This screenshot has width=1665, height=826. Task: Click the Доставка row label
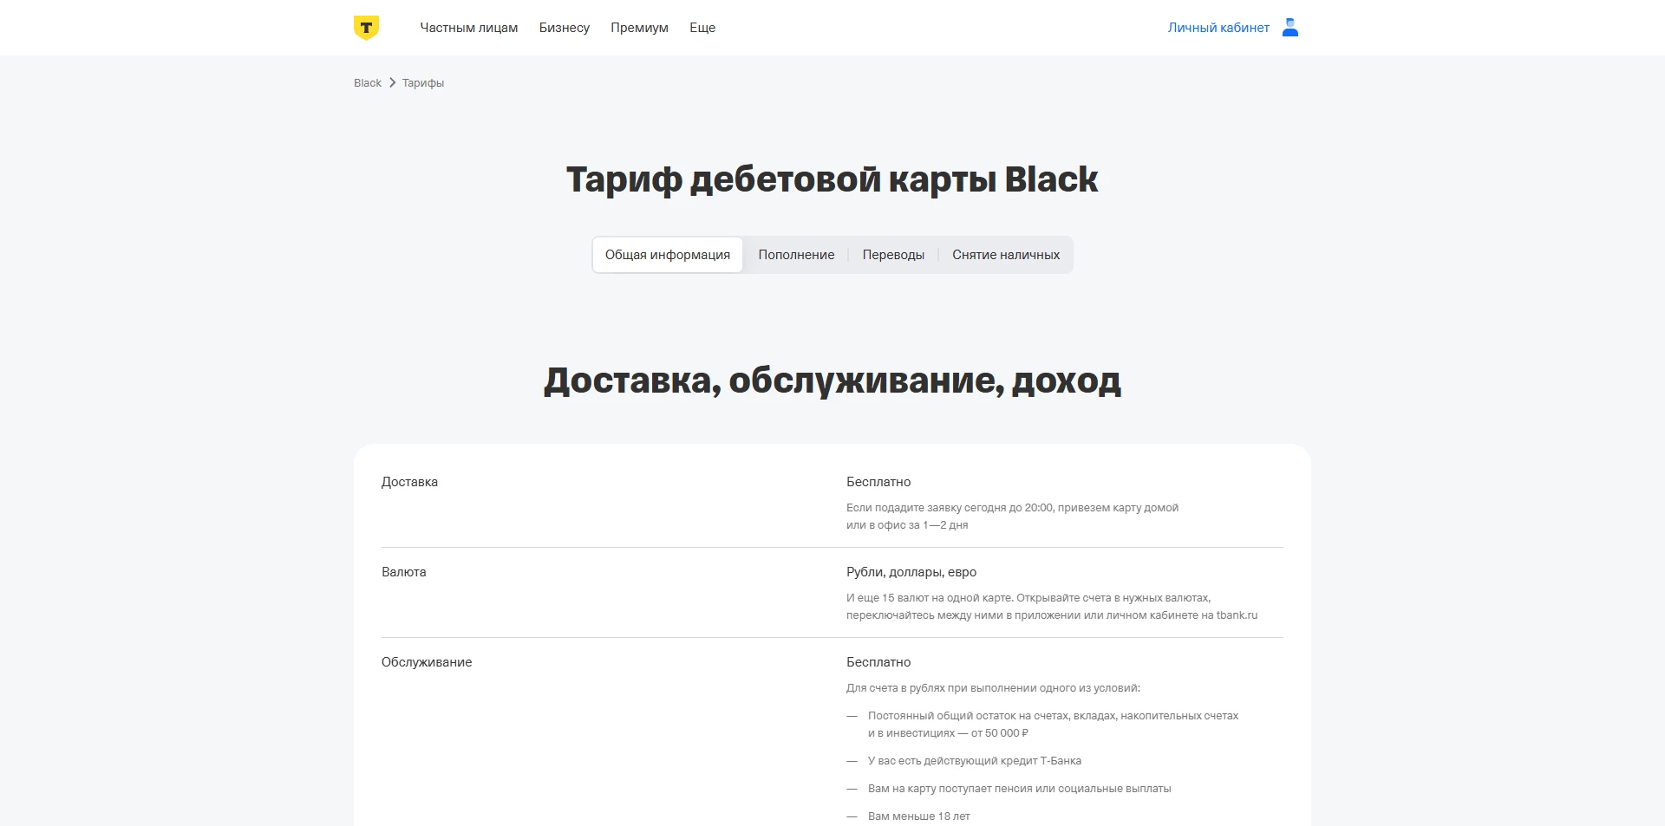409,482
